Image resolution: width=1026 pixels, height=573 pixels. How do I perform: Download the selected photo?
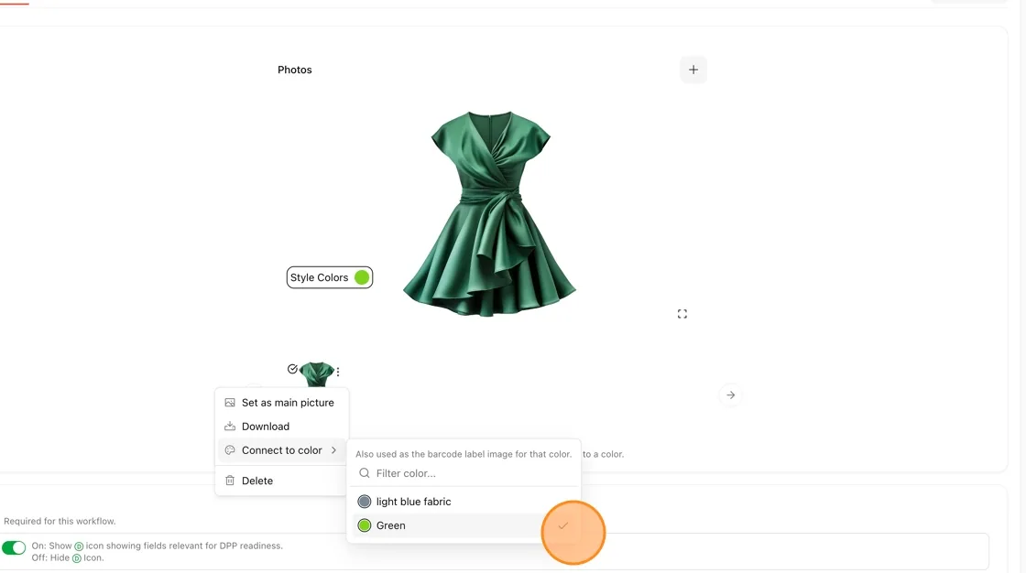pos(281,427)
